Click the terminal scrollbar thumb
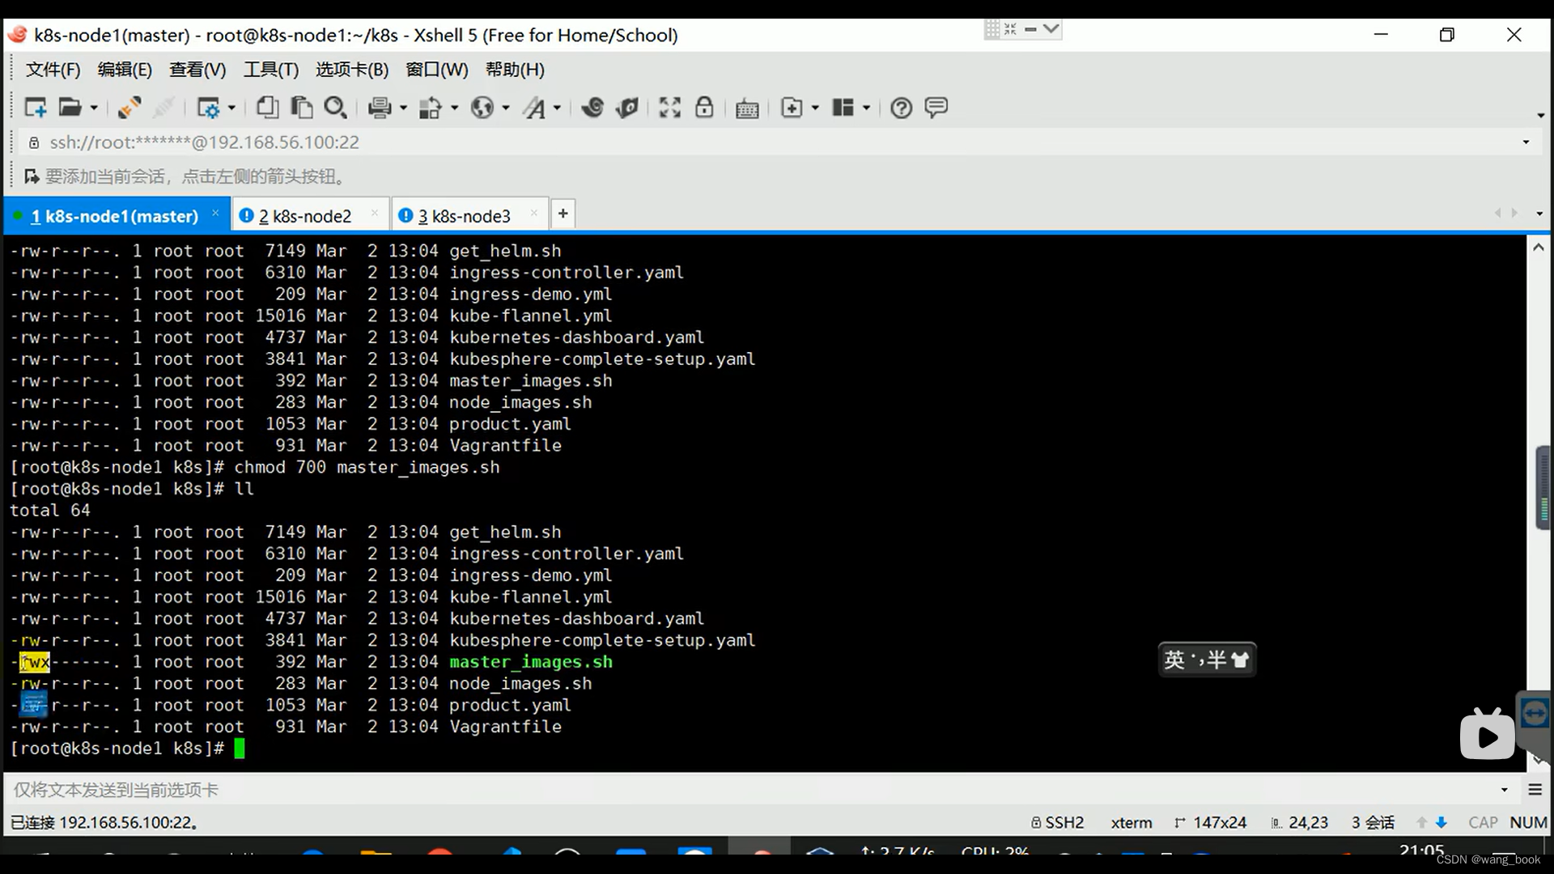This screenshot has height=874, width=1554. 1543,488
